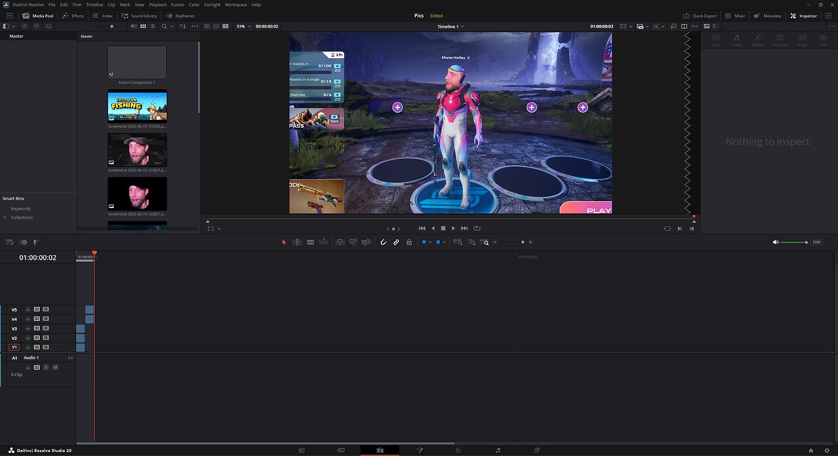This screenshot has width=838, height=456.
Task: Toggle Position Lock padlock in toolbar
Action: click(409, 242)
